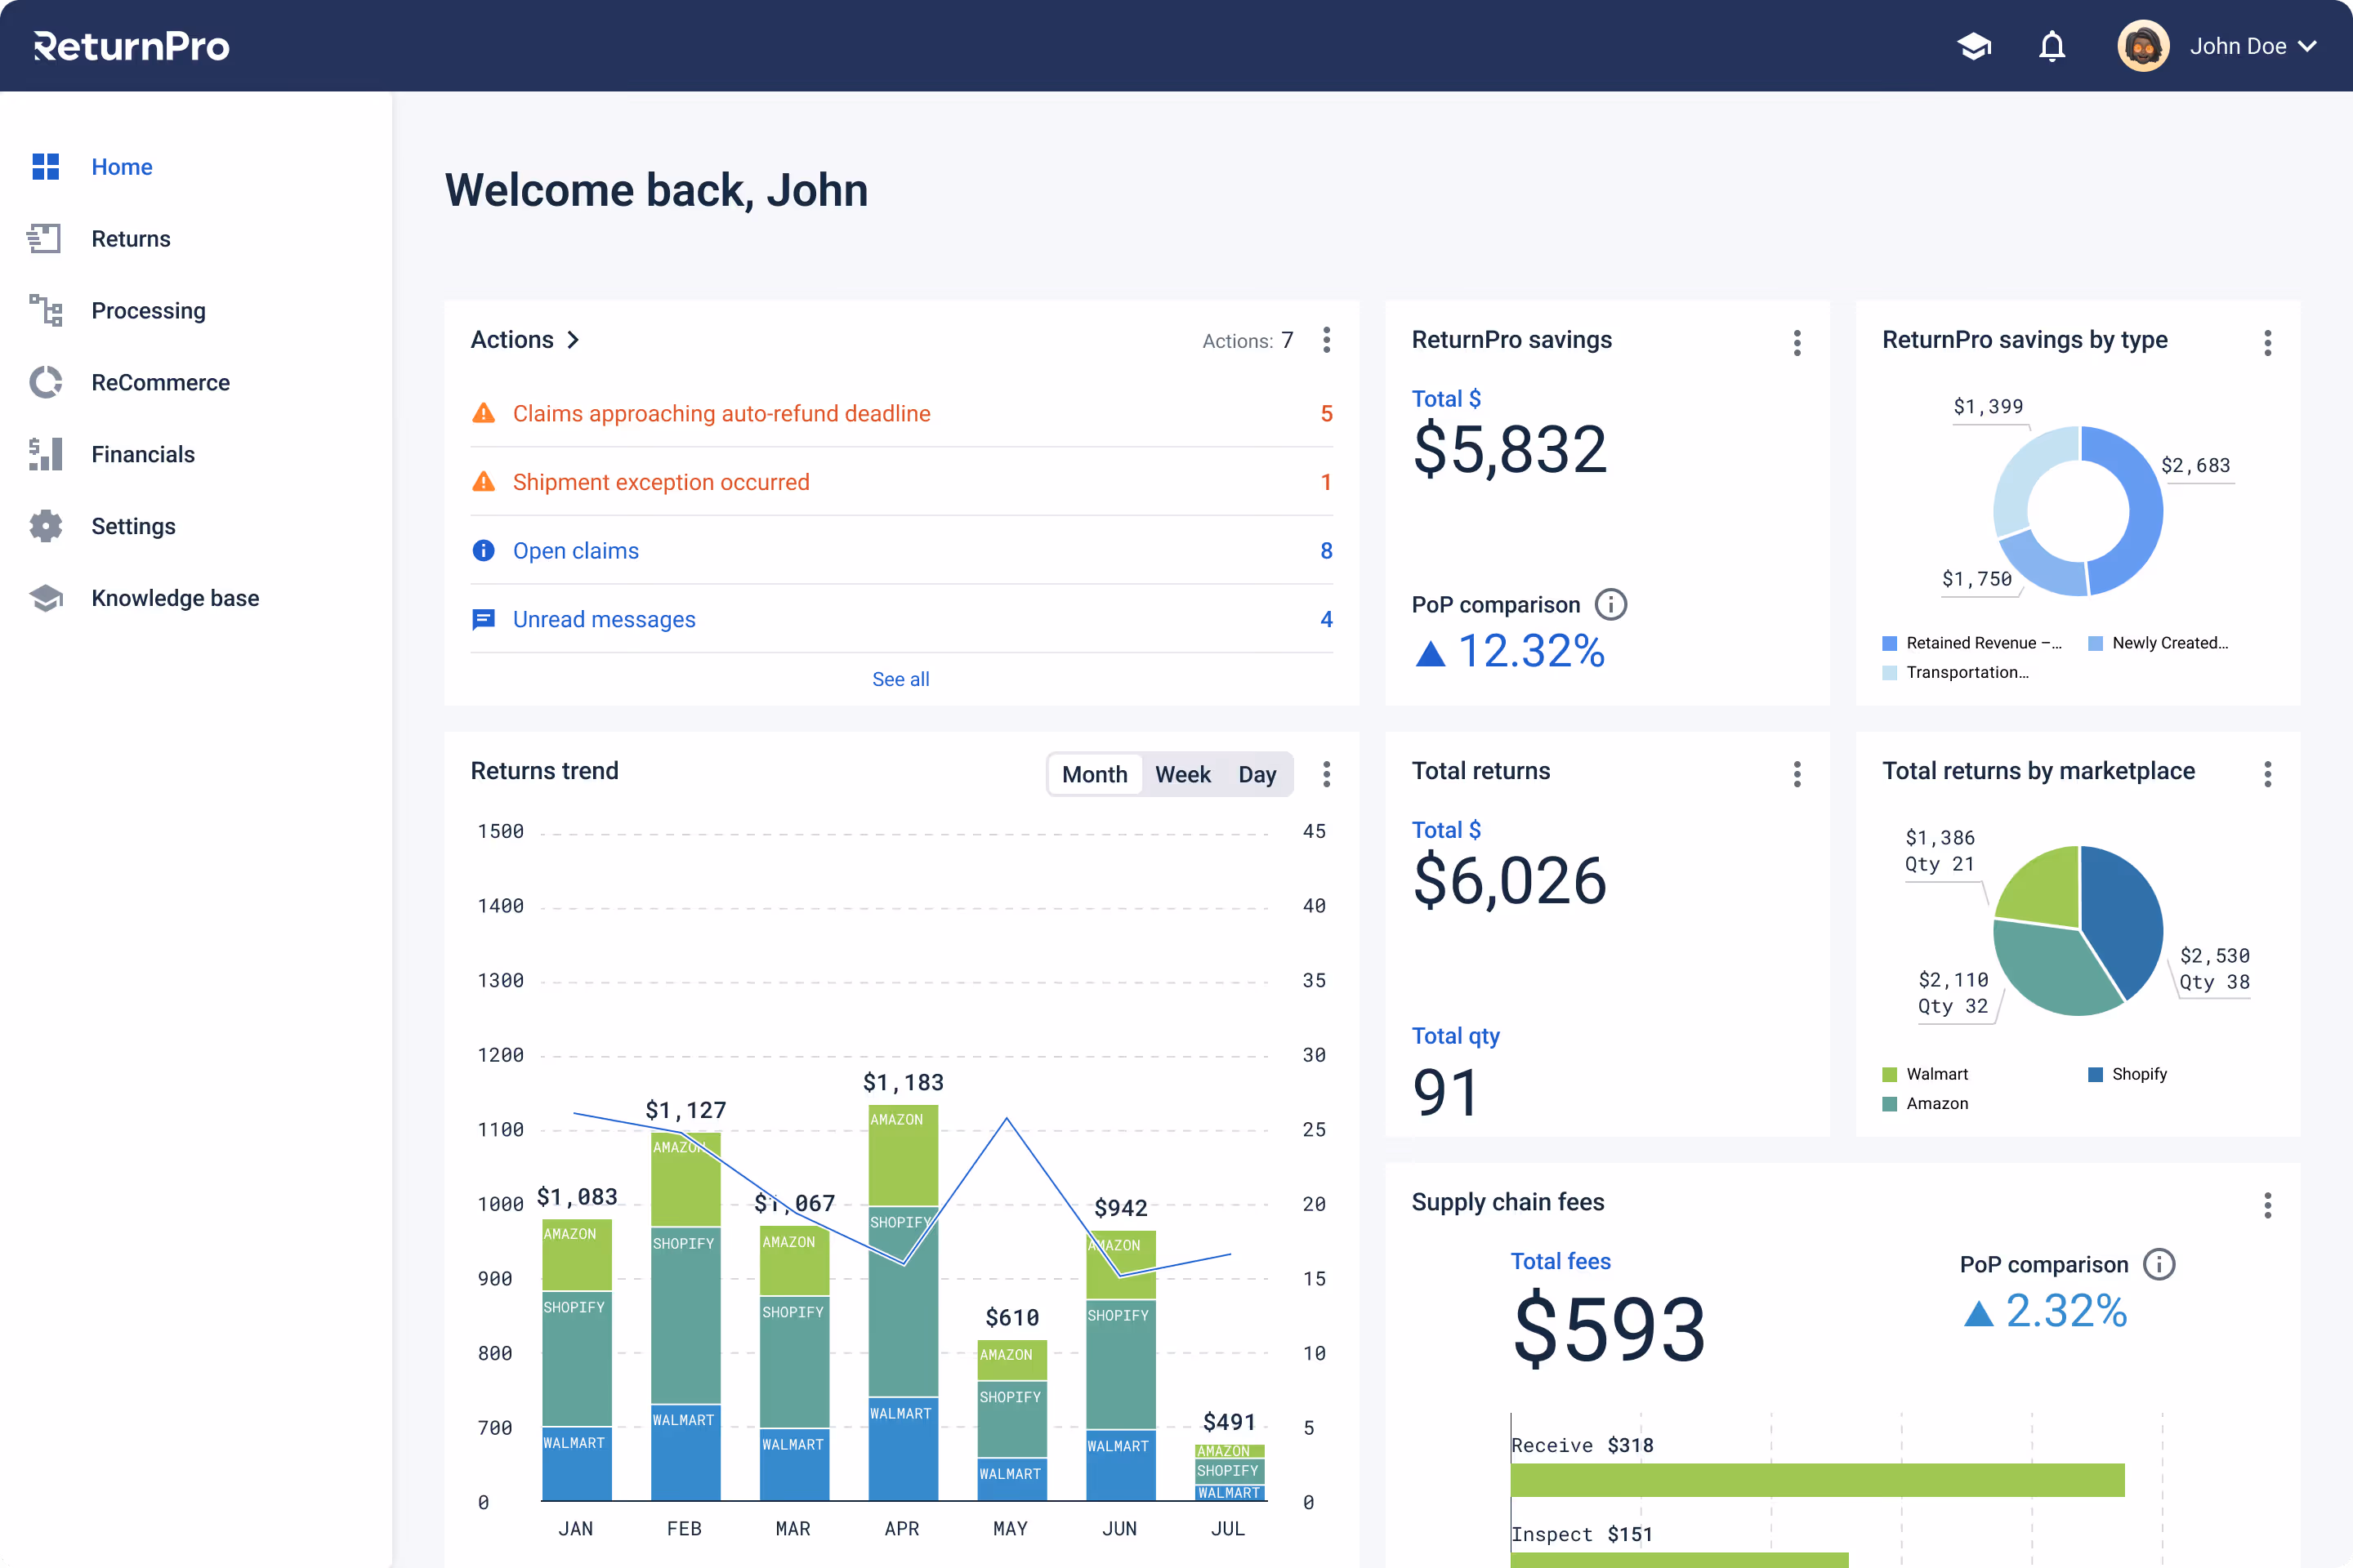Click the Walmart color swatch in marketplace legend
This screenshot has height=1568, width=2353.
coord(1890,1074)
